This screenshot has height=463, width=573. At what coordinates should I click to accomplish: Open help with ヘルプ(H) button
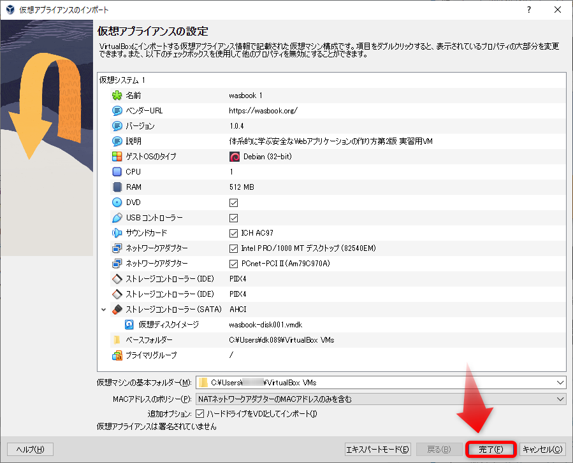(x=31, y=450)
